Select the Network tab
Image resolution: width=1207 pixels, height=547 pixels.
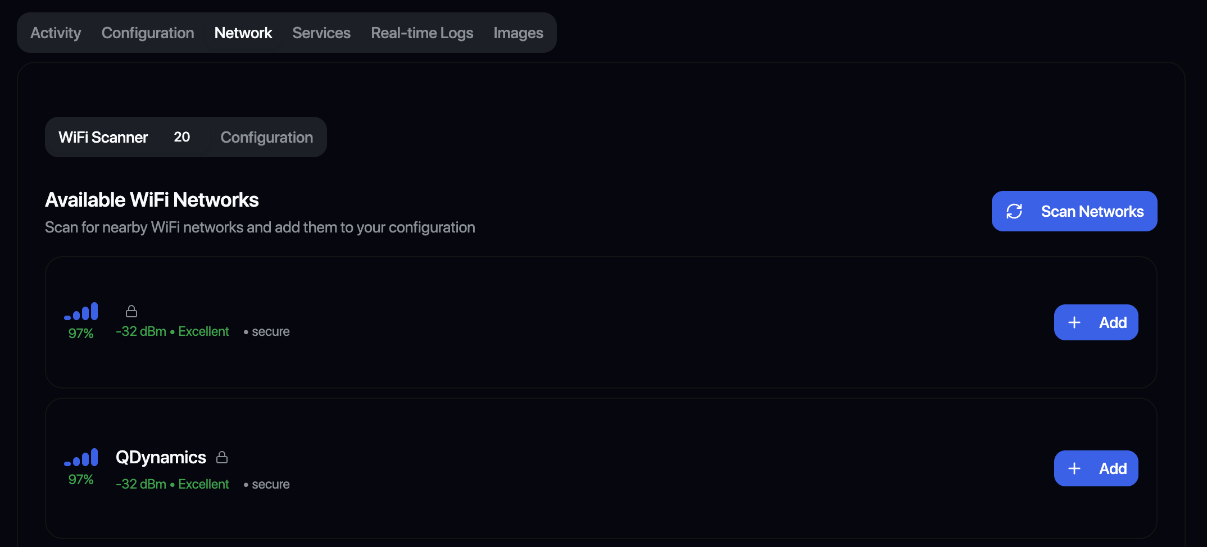[243, 33]
